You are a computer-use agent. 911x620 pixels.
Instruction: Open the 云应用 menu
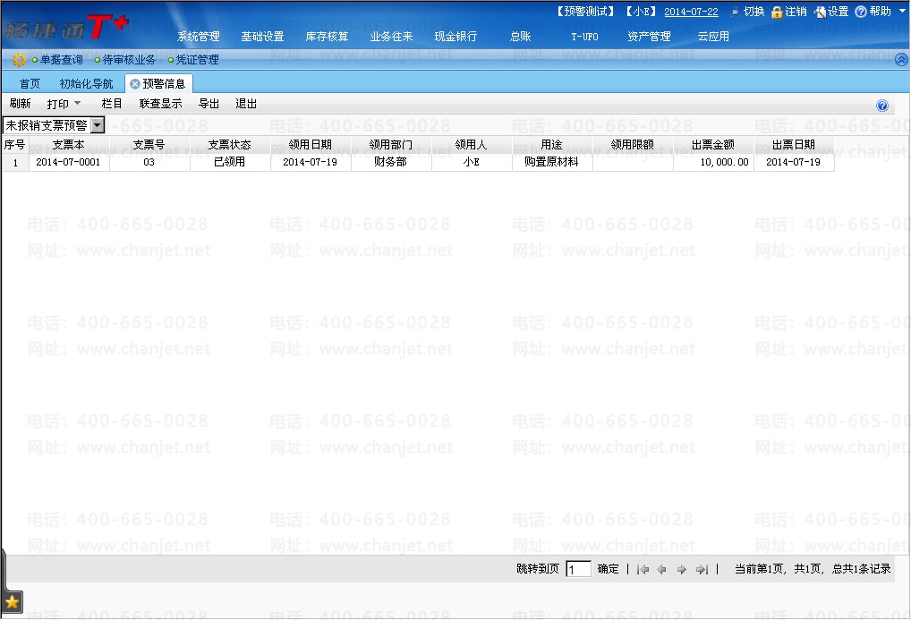point(713,36)
